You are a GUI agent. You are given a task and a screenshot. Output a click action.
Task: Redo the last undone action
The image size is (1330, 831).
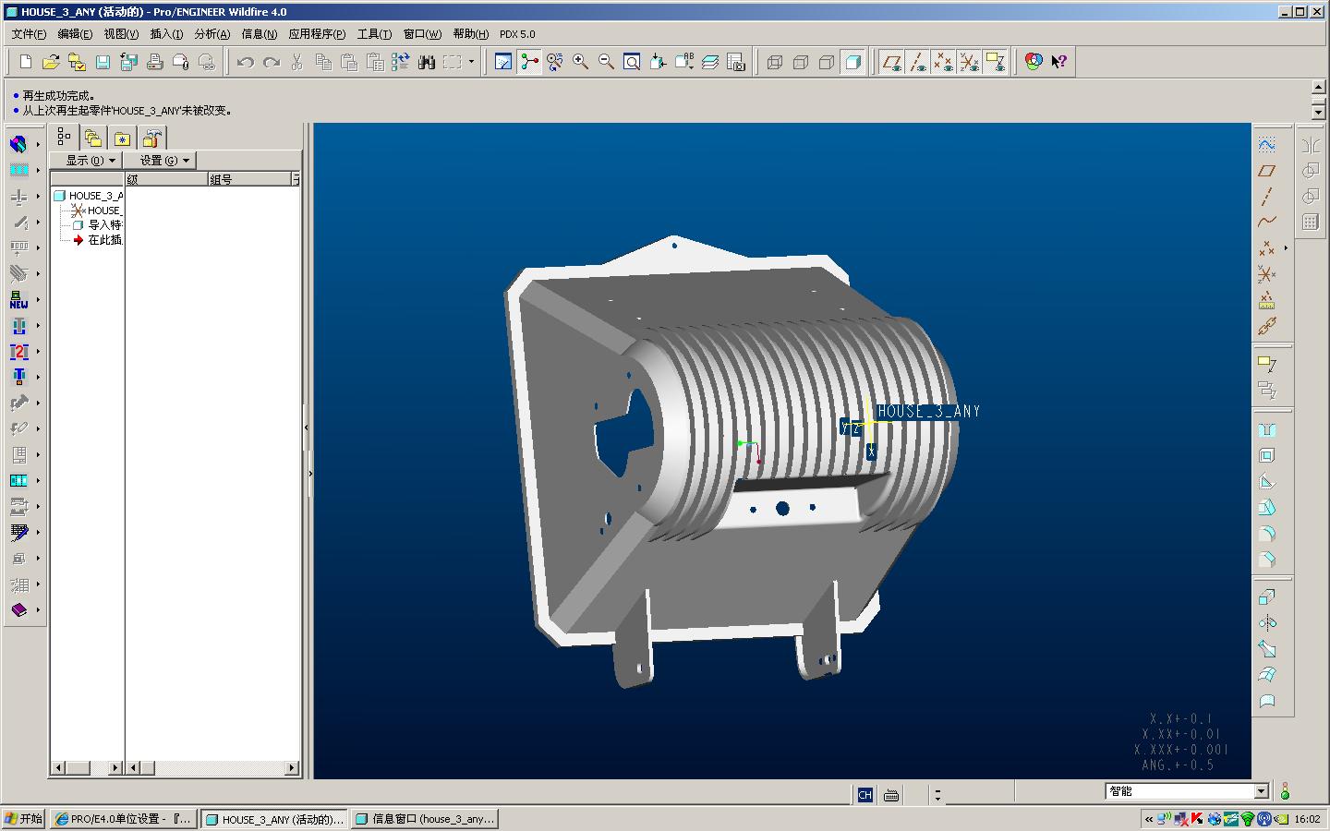[272, 62]
